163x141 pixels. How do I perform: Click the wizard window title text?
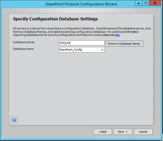pyautogui.click(x=81, y=4)
